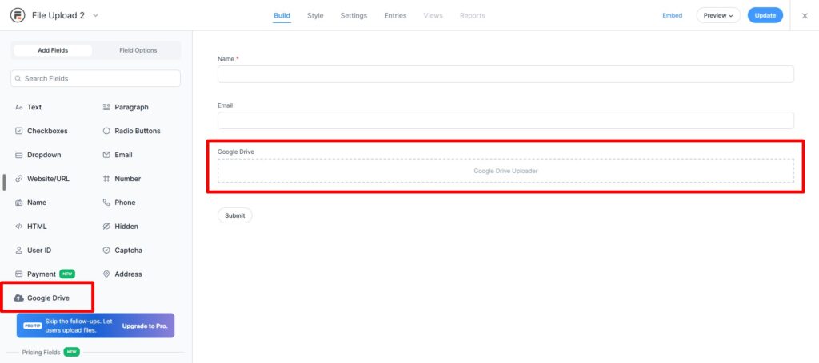Click the Captcha shield icon
Screen dimensions: 819x363
click(x=106, y=251)
